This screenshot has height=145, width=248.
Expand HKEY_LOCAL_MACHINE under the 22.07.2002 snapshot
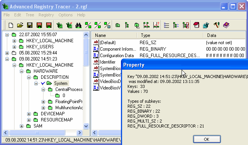[x=14, y=41]
